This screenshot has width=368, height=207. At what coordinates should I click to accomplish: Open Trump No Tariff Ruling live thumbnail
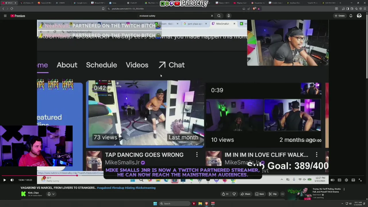click(x=299, y=194)
